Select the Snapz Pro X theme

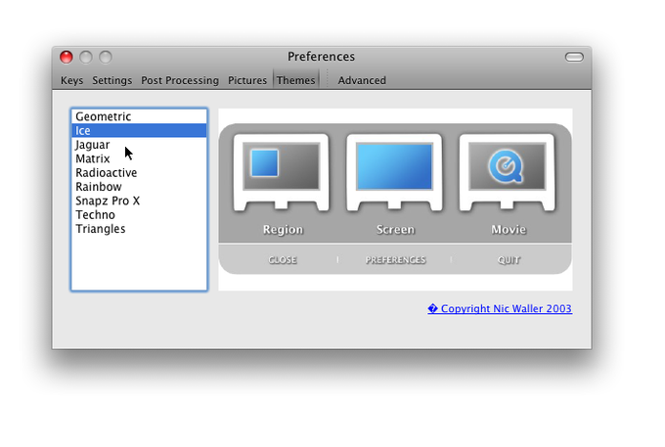point(139,201)
